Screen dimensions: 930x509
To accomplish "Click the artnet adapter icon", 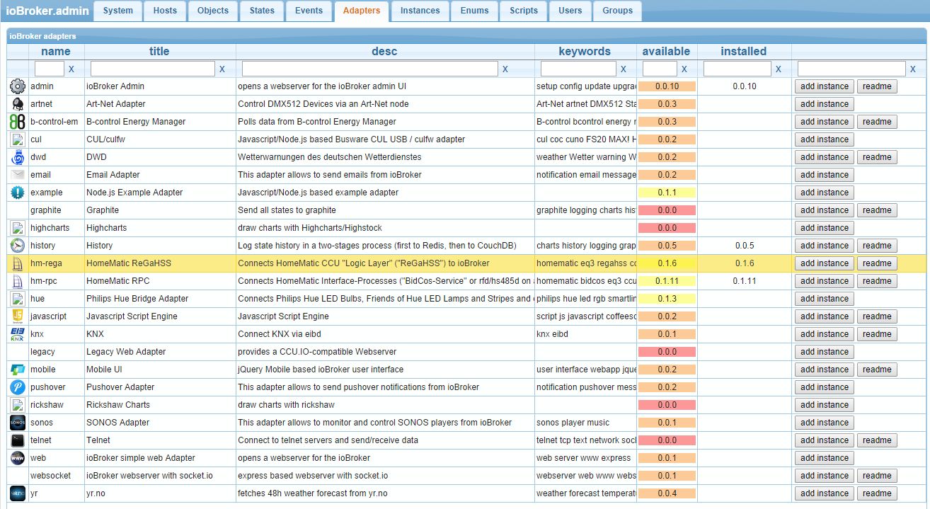I will click(18, 104).
